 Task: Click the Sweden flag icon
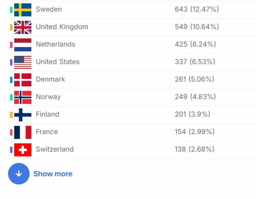click(x=23, y=10)
